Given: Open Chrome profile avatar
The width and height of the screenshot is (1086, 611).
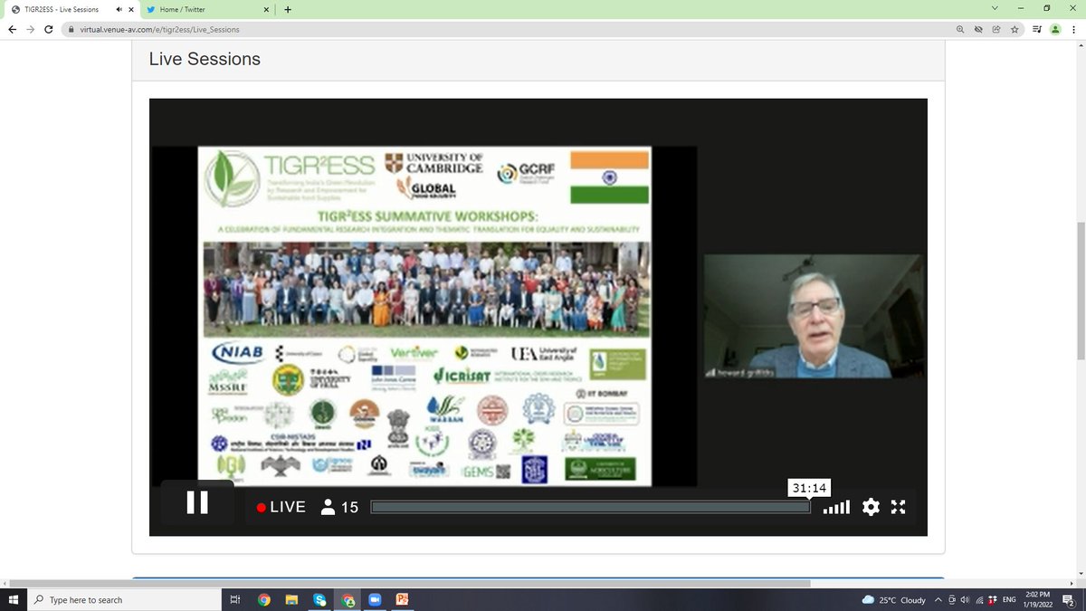Looking at the screenshot, I should 1055,29.
